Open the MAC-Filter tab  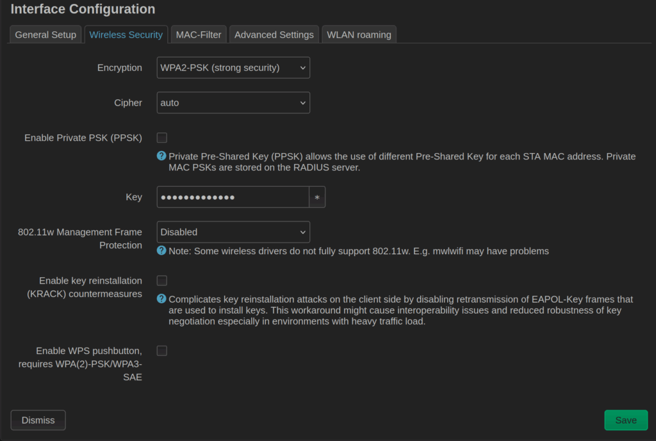tap(199, 35)
